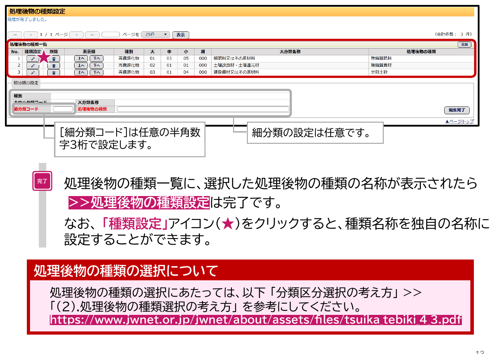
Task: Move row 1 up with 上へ
Action: pos(81,59)
